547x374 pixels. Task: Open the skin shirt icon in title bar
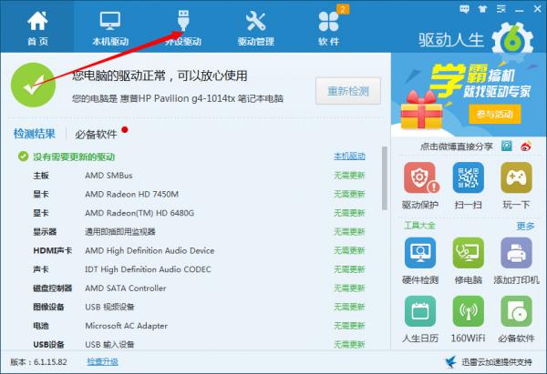pyautogui.click(x=483, y=9)
